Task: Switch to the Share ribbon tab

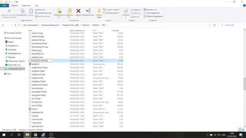Action: pyautogui.click(x=26, y=5)
